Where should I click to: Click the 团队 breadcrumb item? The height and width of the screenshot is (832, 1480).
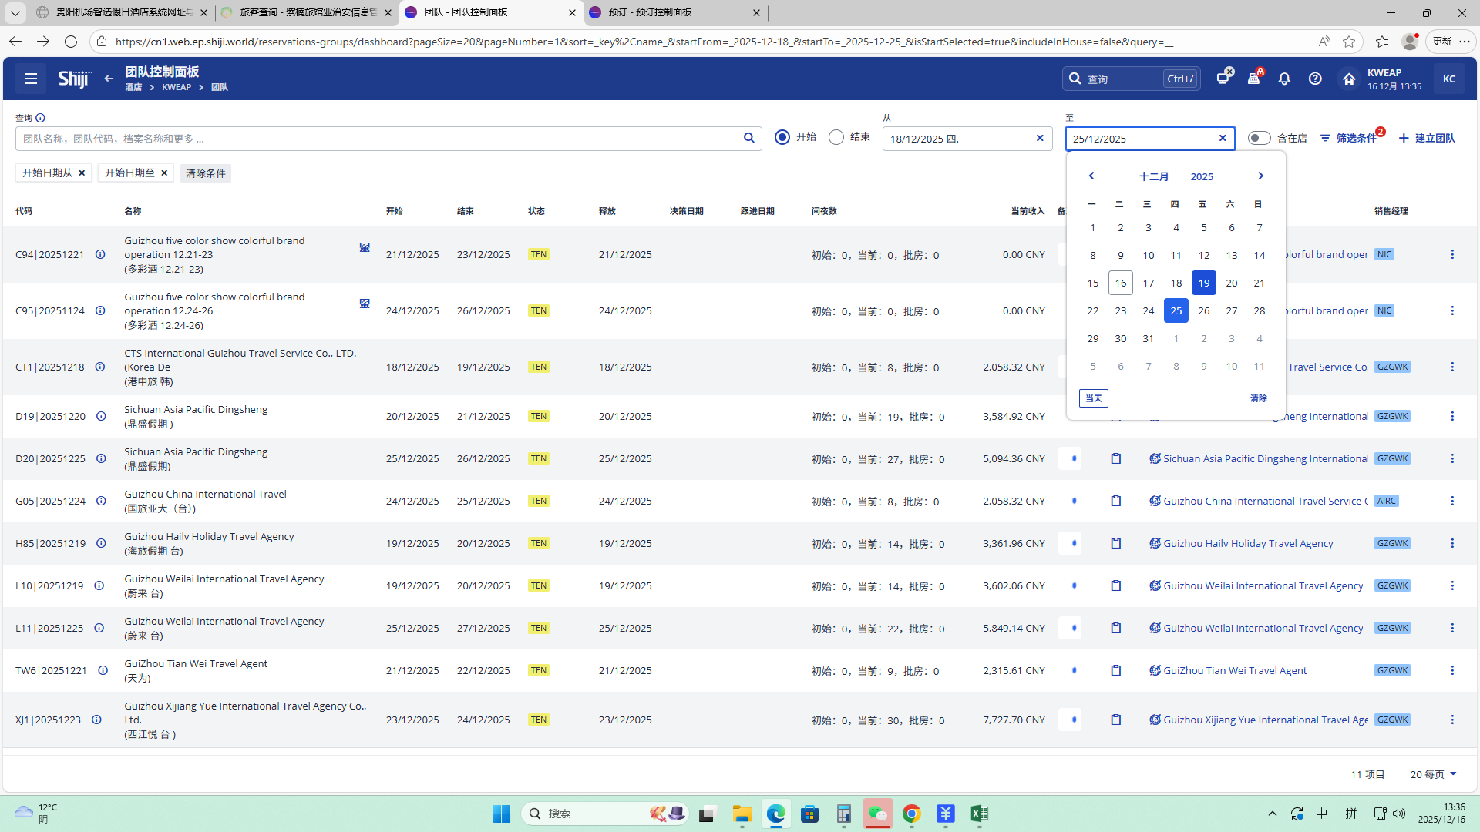pos(220,88)
